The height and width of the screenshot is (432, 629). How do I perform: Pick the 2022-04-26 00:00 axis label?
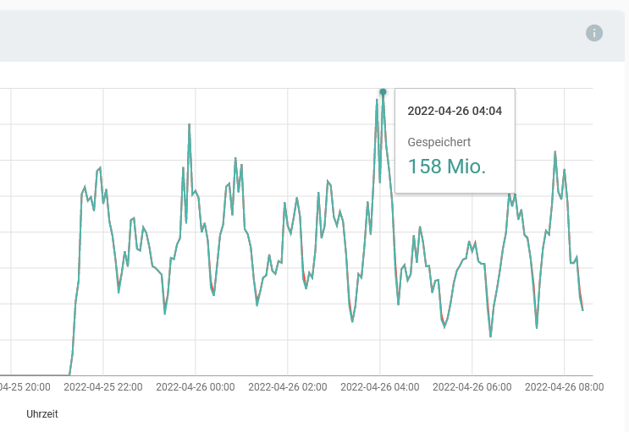click(196, 386)
